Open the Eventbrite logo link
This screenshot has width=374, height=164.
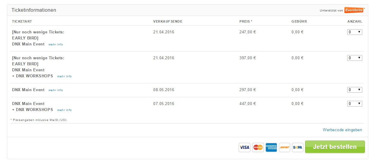tap(354, 10)
